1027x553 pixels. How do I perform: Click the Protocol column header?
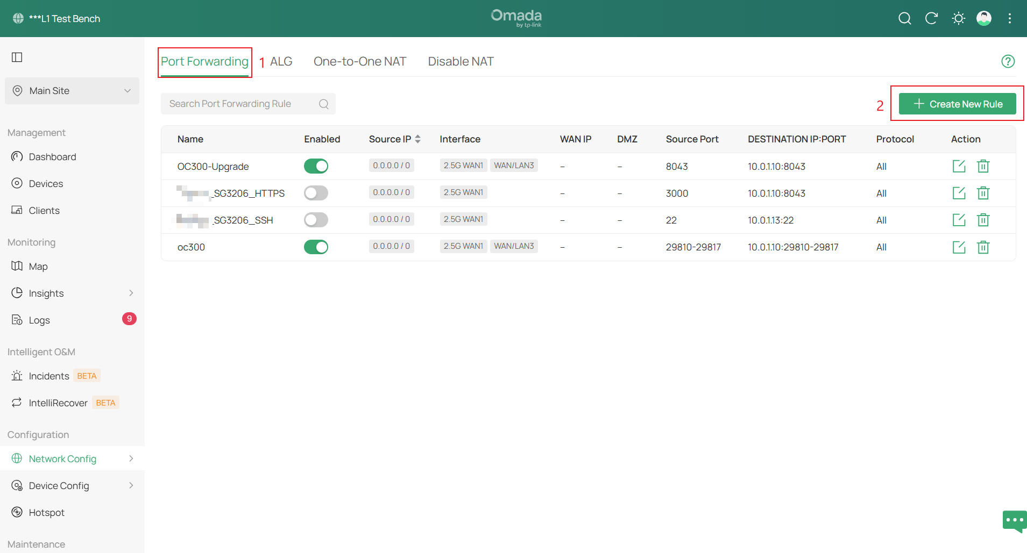click(x=895, y=139)
